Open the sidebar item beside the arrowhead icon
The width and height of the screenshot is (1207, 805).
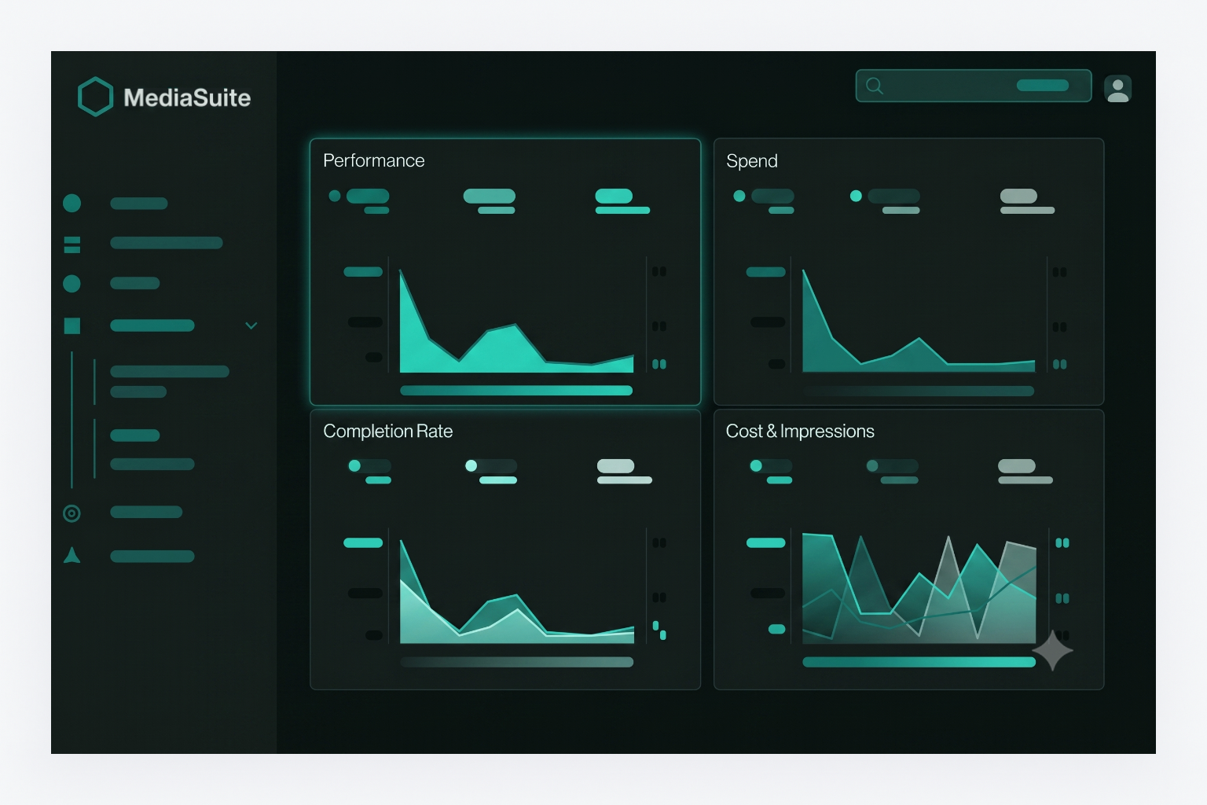coord(152,557)
